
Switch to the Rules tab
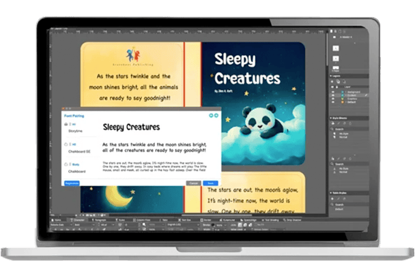(x=120, y=220)
